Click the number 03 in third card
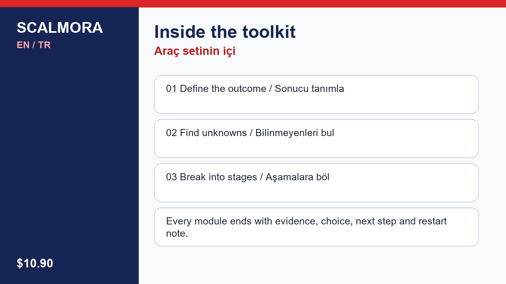506x284 pixels. 172,177
